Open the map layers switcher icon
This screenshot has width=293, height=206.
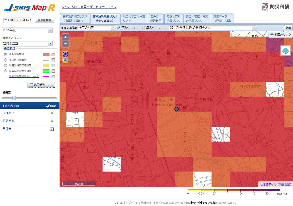pos(285,51)
